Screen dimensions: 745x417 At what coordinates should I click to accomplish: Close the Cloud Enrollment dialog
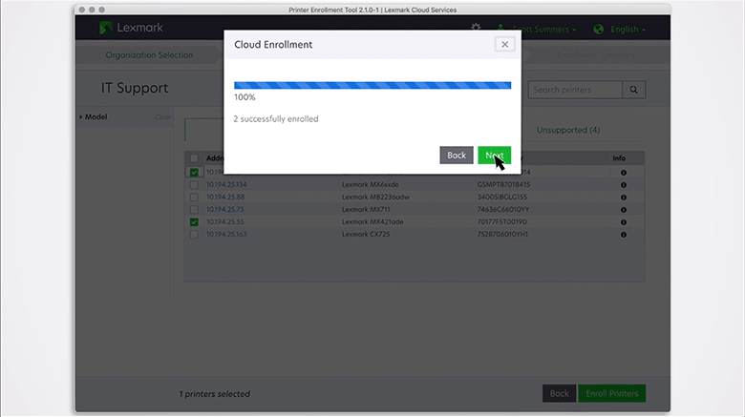[505, 44]
